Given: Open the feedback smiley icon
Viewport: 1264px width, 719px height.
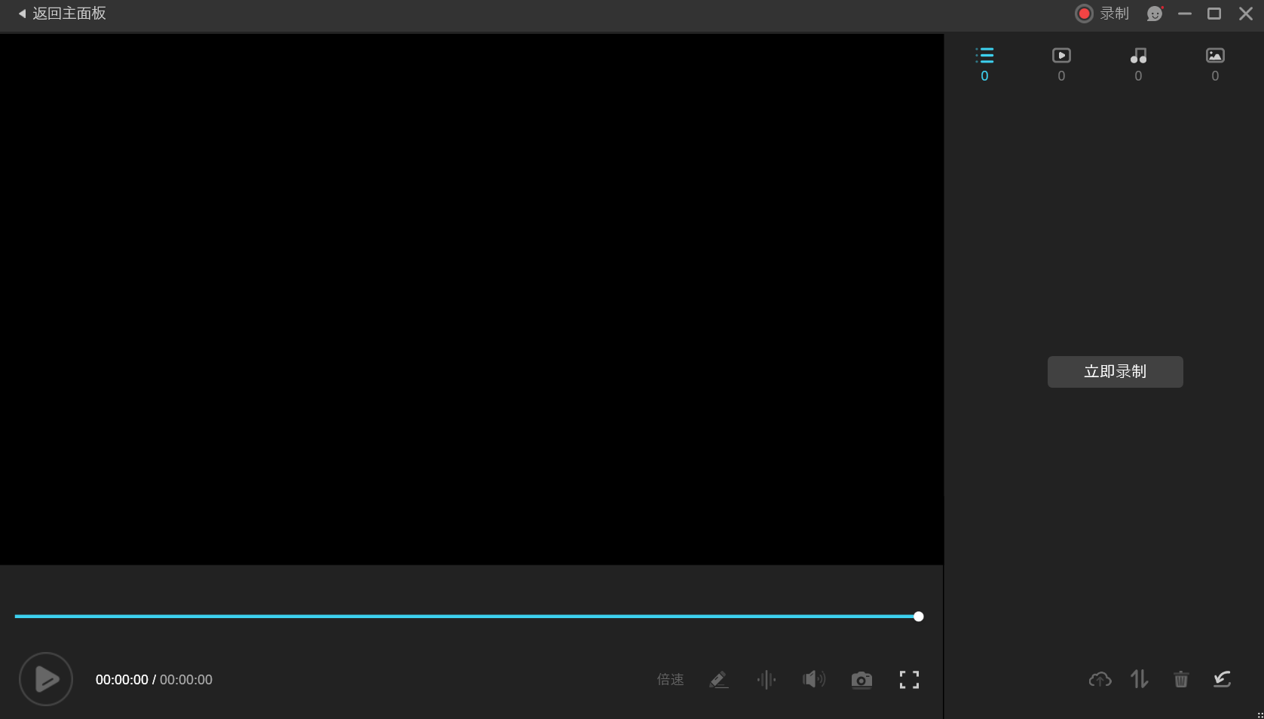Looking at the screenshot, I should 1155,14.
